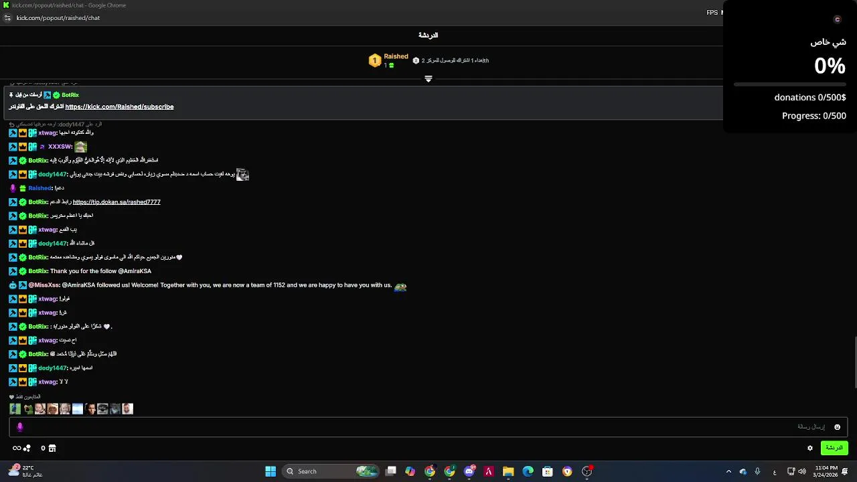This screenshot has width=857, height=482.
Task: Open the weather widget showing 22°C
Action: pos(25,471)
